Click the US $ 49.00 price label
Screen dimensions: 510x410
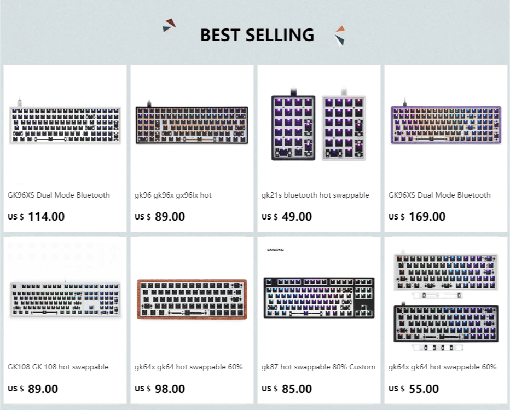(x=288, y=216)
